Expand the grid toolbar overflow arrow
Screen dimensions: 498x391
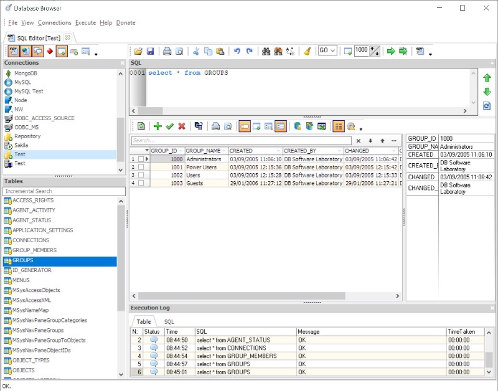361,129
